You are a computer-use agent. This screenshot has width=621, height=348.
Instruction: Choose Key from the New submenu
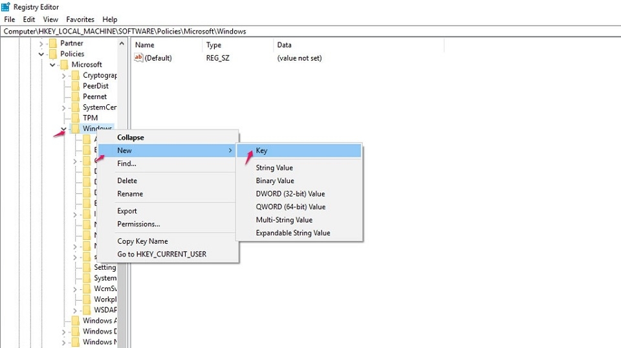coord(299,151)
